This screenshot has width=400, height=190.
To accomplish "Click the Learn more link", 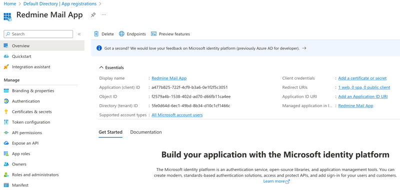I will point(274,182).
